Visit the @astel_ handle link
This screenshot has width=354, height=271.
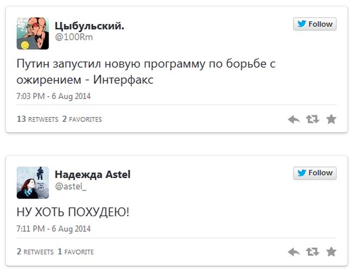[70, 186]
